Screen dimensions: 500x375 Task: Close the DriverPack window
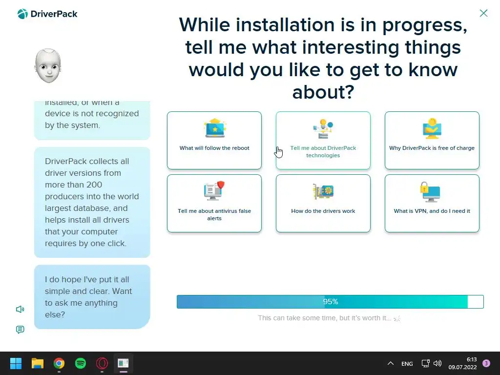click(x=483, y=13)
